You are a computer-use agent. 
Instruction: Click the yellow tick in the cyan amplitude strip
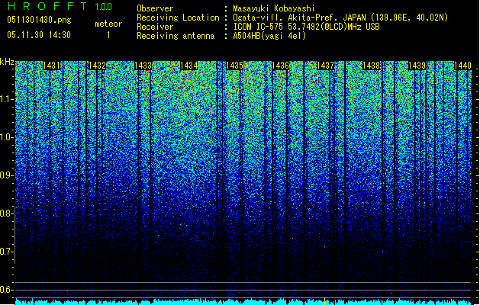(324, 300)
